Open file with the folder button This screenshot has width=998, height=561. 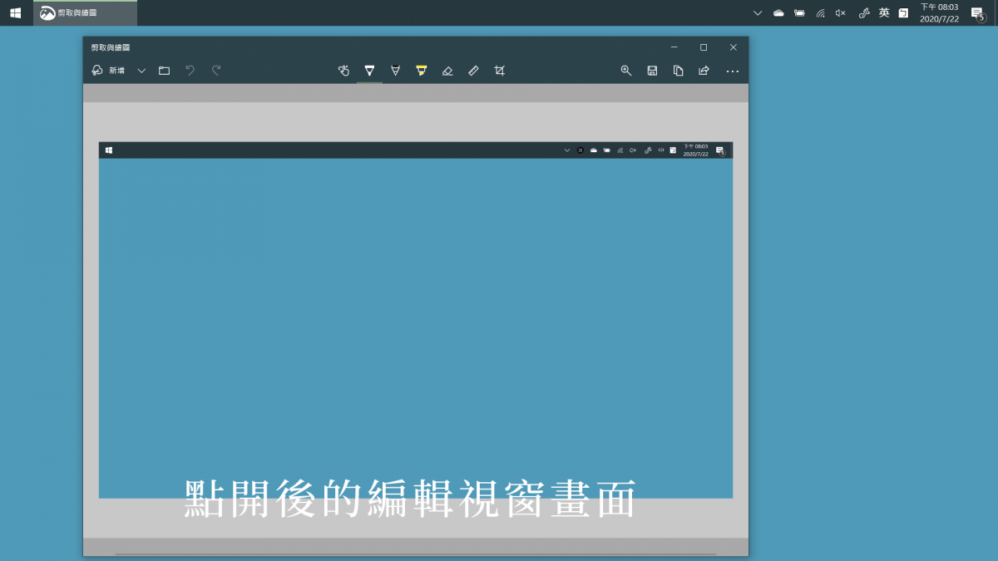tap(164, 71)
